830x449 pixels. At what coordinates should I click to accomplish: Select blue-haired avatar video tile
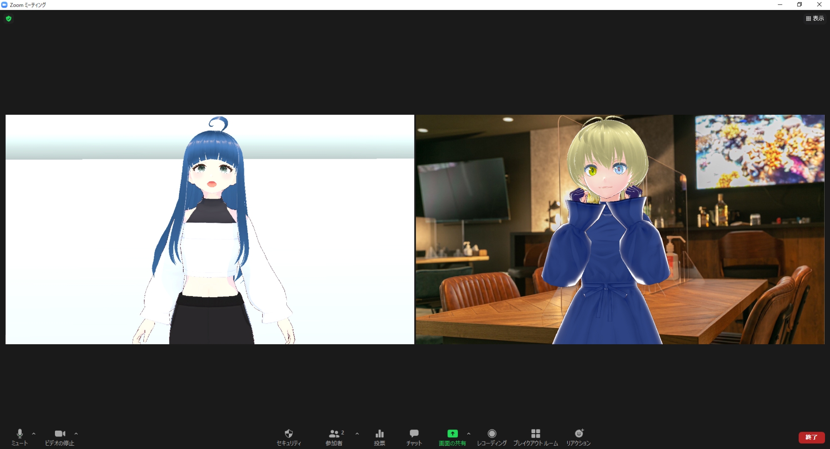(210, 229)
